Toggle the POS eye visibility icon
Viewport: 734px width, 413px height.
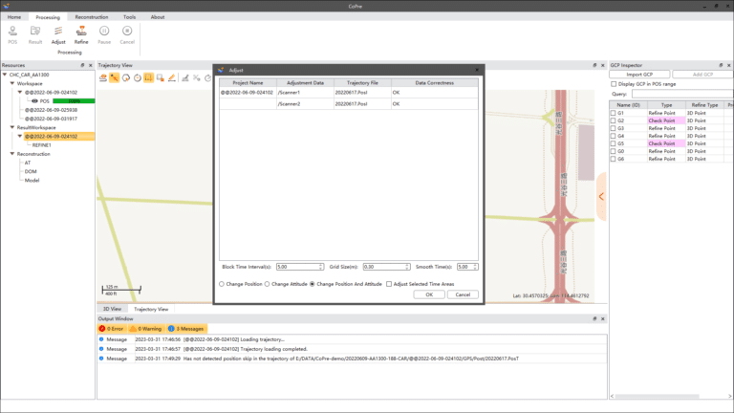click(x=34, y=100)
